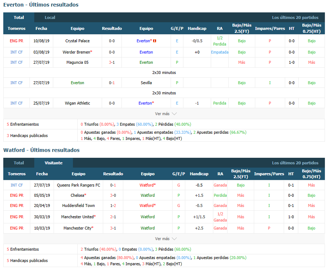
Task: Click the date 10/08/19
Action: 41,41
